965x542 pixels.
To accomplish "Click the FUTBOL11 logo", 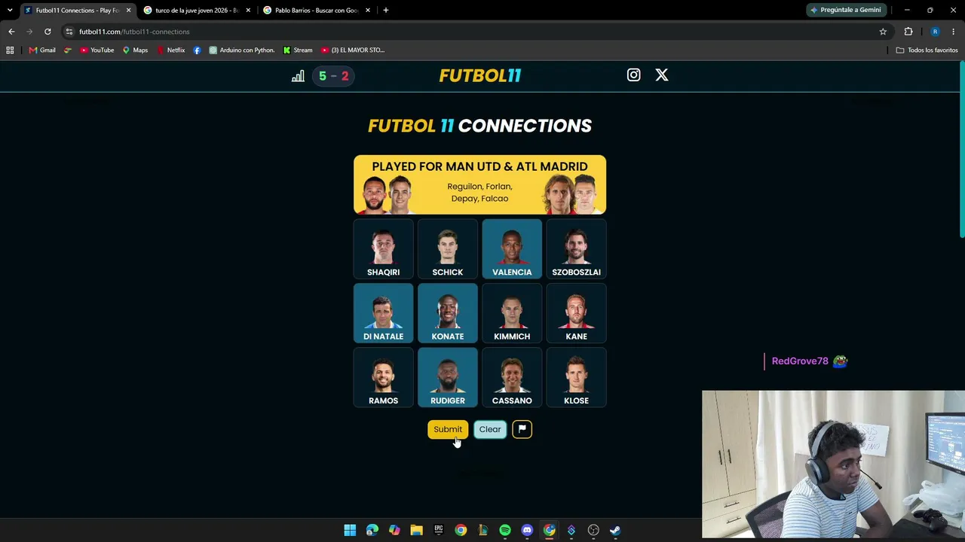I will [480, 76].
